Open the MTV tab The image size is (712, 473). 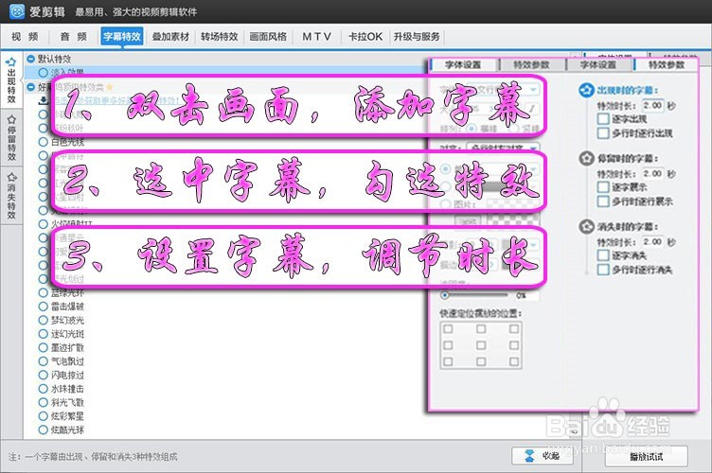click(316, 37)
